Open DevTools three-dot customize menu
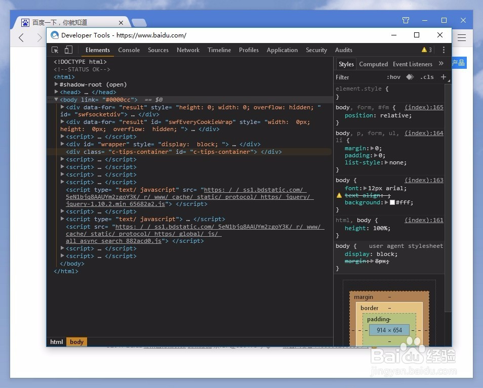The width and height of the screenshot is (483, 388). tap(444, 50)
